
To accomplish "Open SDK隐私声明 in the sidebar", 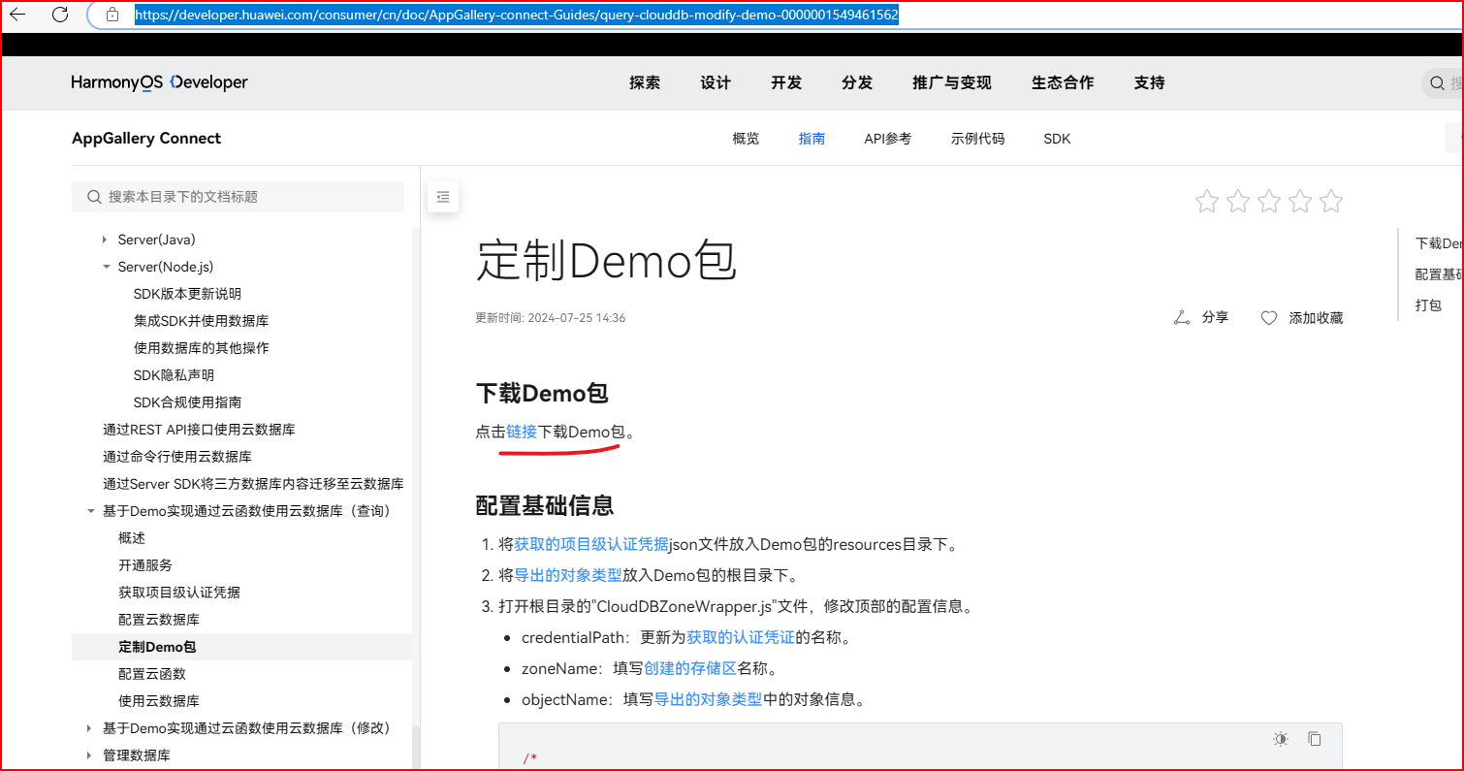I will tap(174, 375).
